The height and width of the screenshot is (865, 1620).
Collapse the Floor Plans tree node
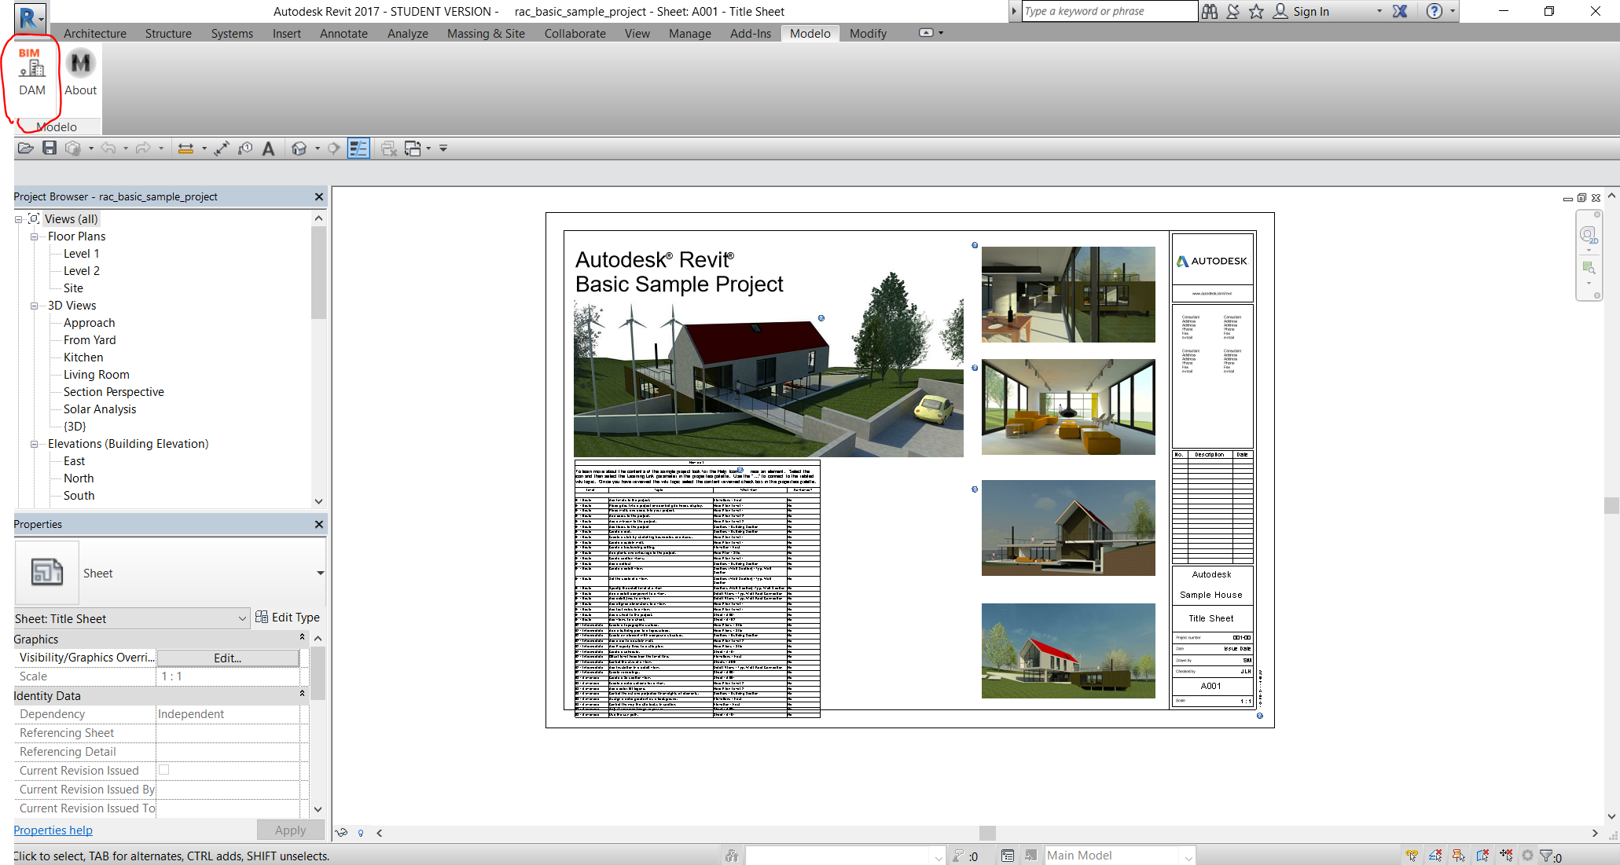[x=35, y=236]
